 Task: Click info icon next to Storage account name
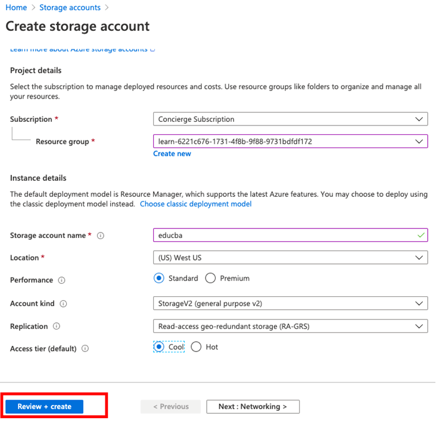point(101,236)
